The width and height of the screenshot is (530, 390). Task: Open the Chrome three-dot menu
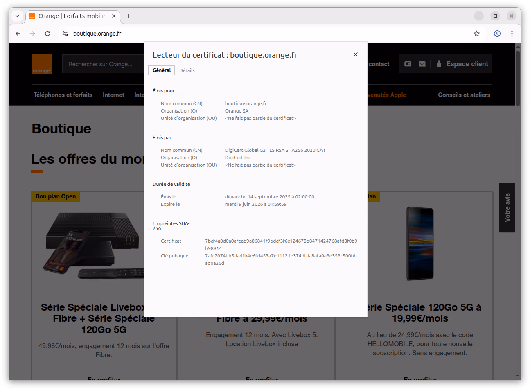coord(512,34)
